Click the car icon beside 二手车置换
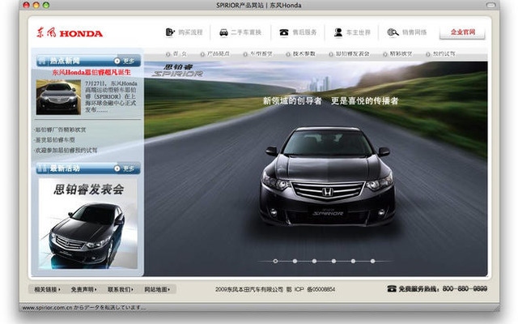Image resolution: width=518 pixels, height=324 pixels. [x=223, y=32]
